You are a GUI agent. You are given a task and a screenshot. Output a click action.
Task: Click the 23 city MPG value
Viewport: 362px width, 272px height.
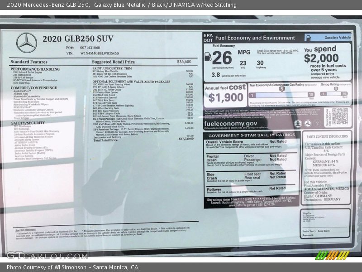coord(243,63)
